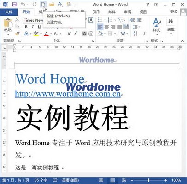Switch to the 视图 (View) tab

(143, 12)
